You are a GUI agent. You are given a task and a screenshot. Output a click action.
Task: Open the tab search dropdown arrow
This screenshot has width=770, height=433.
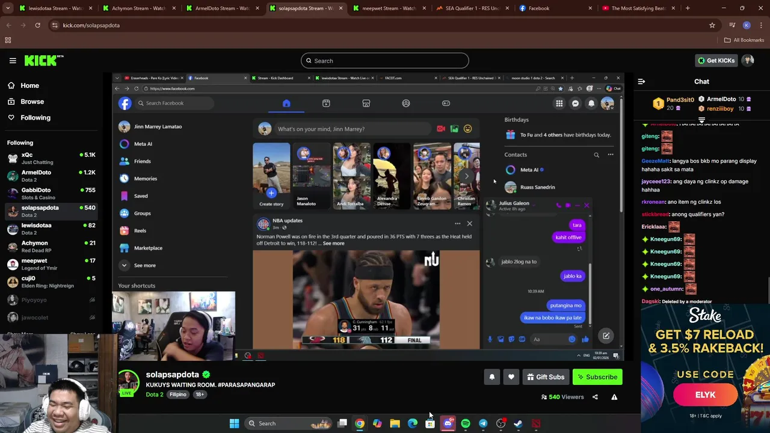(x=8, y=8)
